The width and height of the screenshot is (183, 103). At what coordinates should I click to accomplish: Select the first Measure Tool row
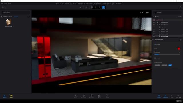click(x=164, y=29)
